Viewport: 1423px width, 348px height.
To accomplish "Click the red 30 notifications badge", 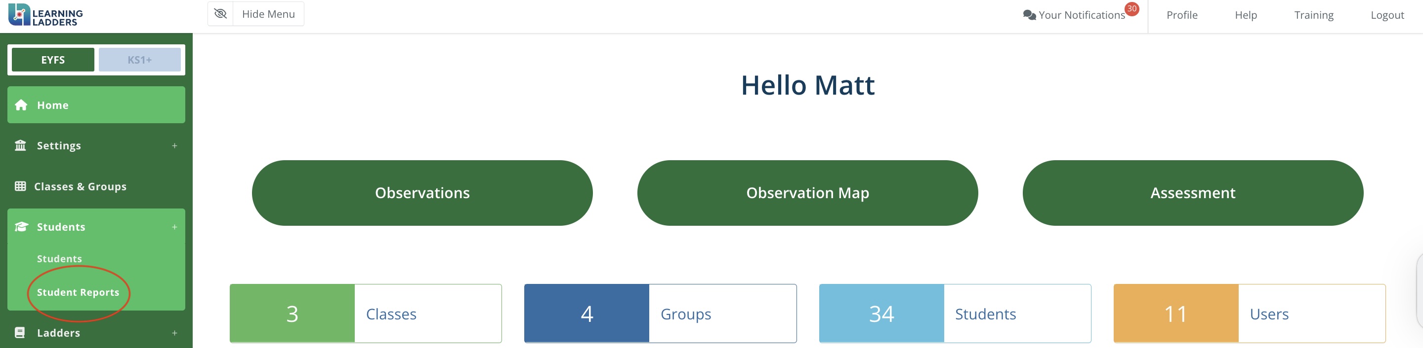I will [x=1131, y=9].
